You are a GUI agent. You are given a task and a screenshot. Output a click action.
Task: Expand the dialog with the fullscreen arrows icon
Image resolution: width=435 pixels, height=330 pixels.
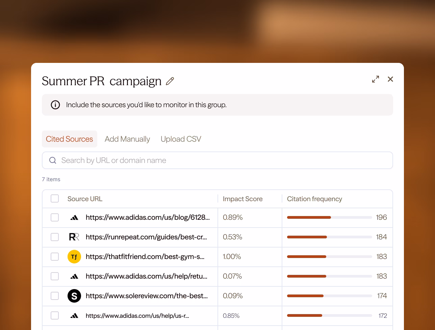click(376, 79)
